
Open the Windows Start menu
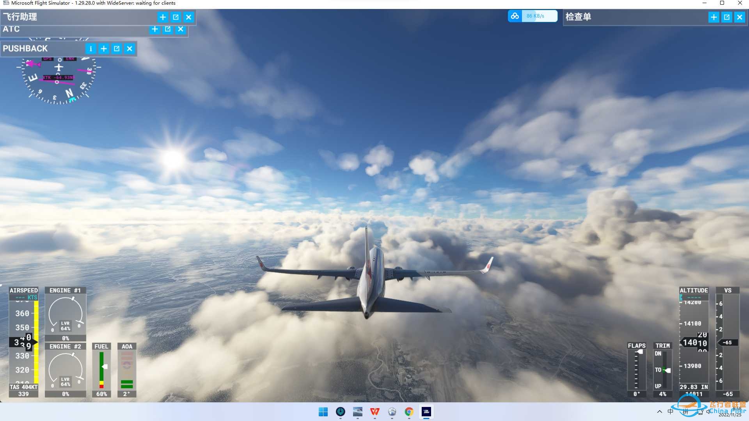point(323,412)
